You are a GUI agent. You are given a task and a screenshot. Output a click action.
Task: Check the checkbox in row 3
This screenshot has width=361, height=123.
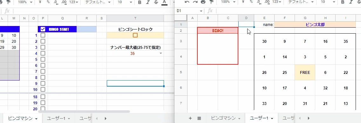43,47
